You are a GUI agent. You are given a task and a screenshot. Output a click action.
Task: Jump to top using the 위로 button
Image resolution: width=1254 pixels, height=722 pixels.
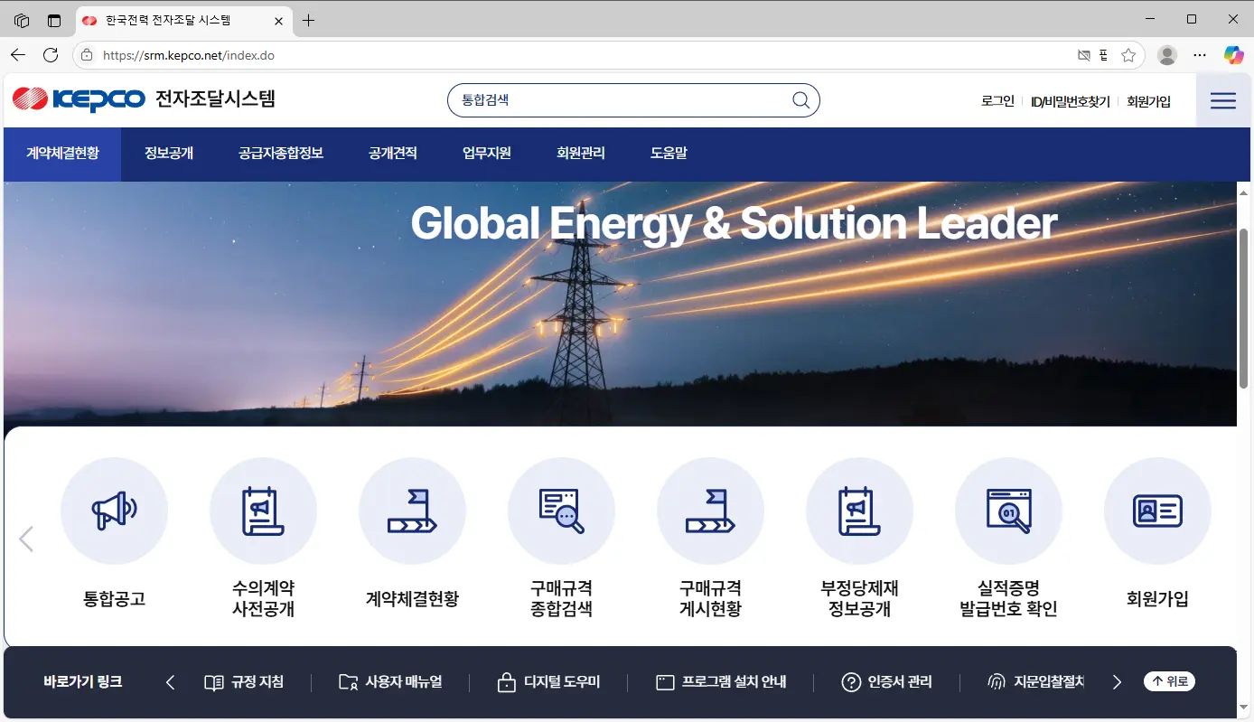pyautogui.click(x=1169, y=681)
